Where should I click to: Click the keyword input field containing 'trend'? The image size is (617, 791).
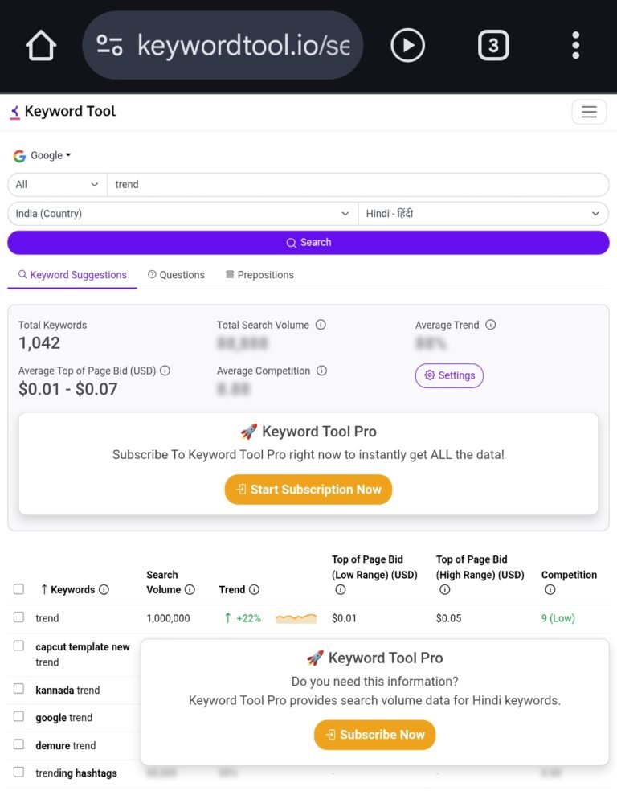click(358, 185)
